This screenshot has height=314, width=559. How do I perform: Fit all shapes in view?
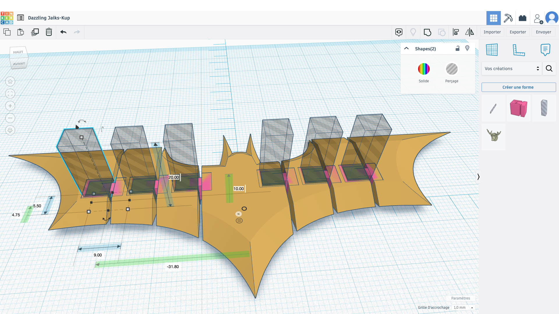coord(10,94)
